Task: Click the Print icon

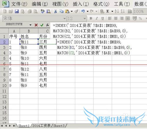Action: point(29,11)
